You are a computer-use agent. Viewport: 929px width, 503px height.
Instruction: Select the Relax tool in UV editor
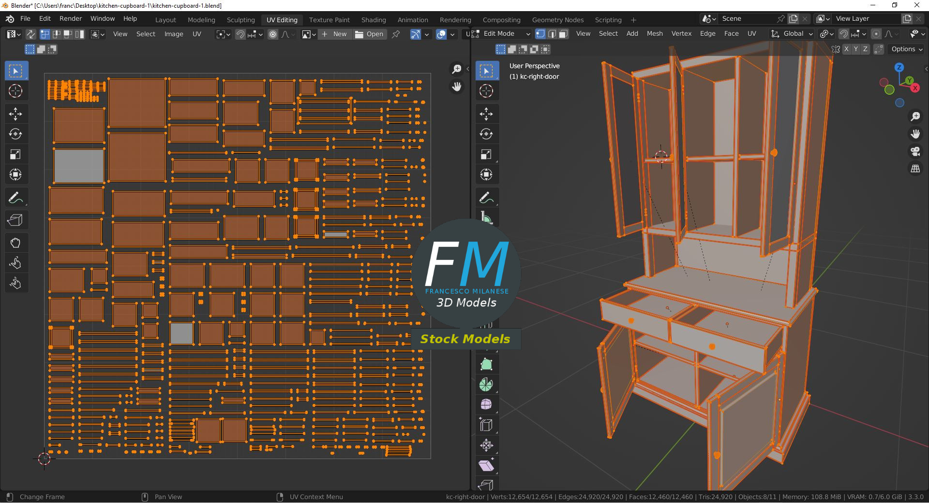pos(15,263)
